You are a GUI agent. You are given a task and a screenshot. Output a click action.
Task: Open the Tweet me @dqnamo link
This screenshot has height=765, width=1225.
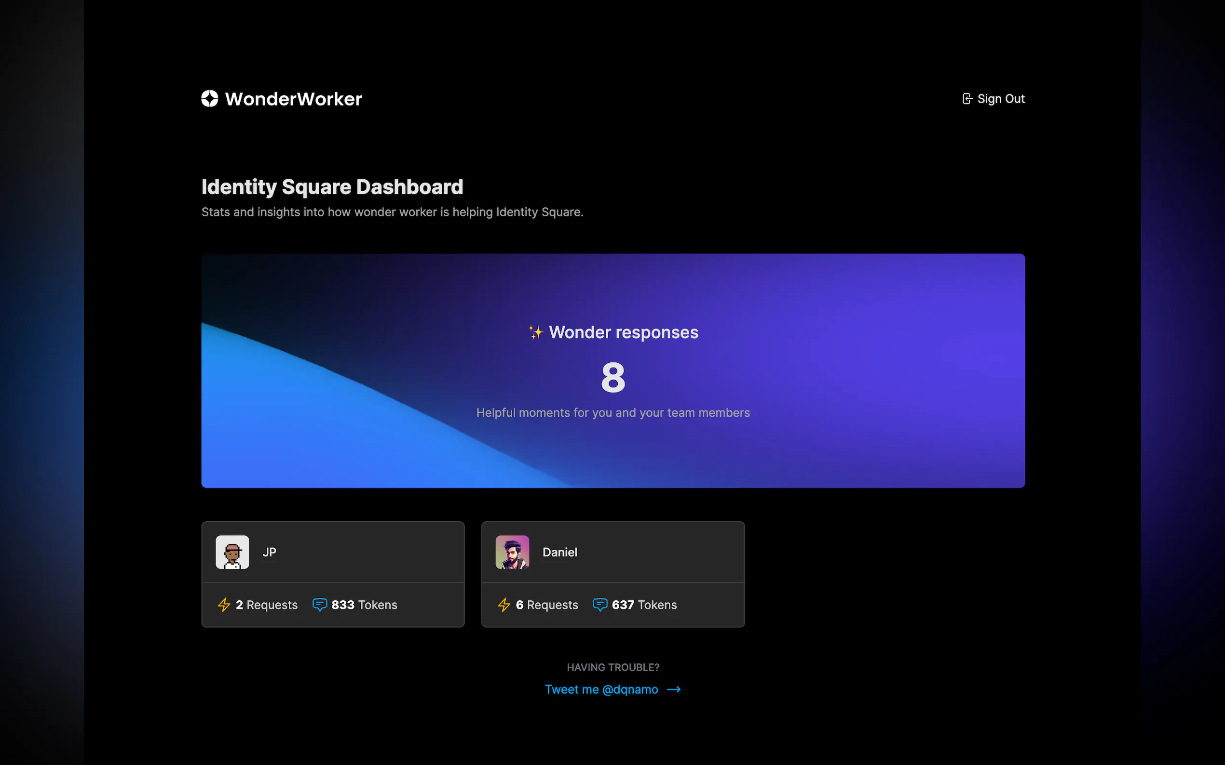601,690
